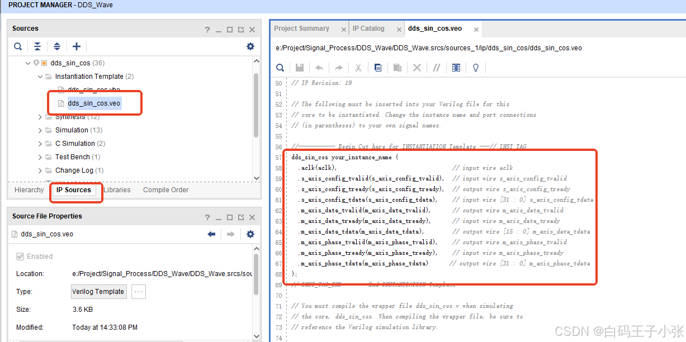Screen dimensions: 686x342
Task: Open help for Source File Properties
Action: (207, 217)
